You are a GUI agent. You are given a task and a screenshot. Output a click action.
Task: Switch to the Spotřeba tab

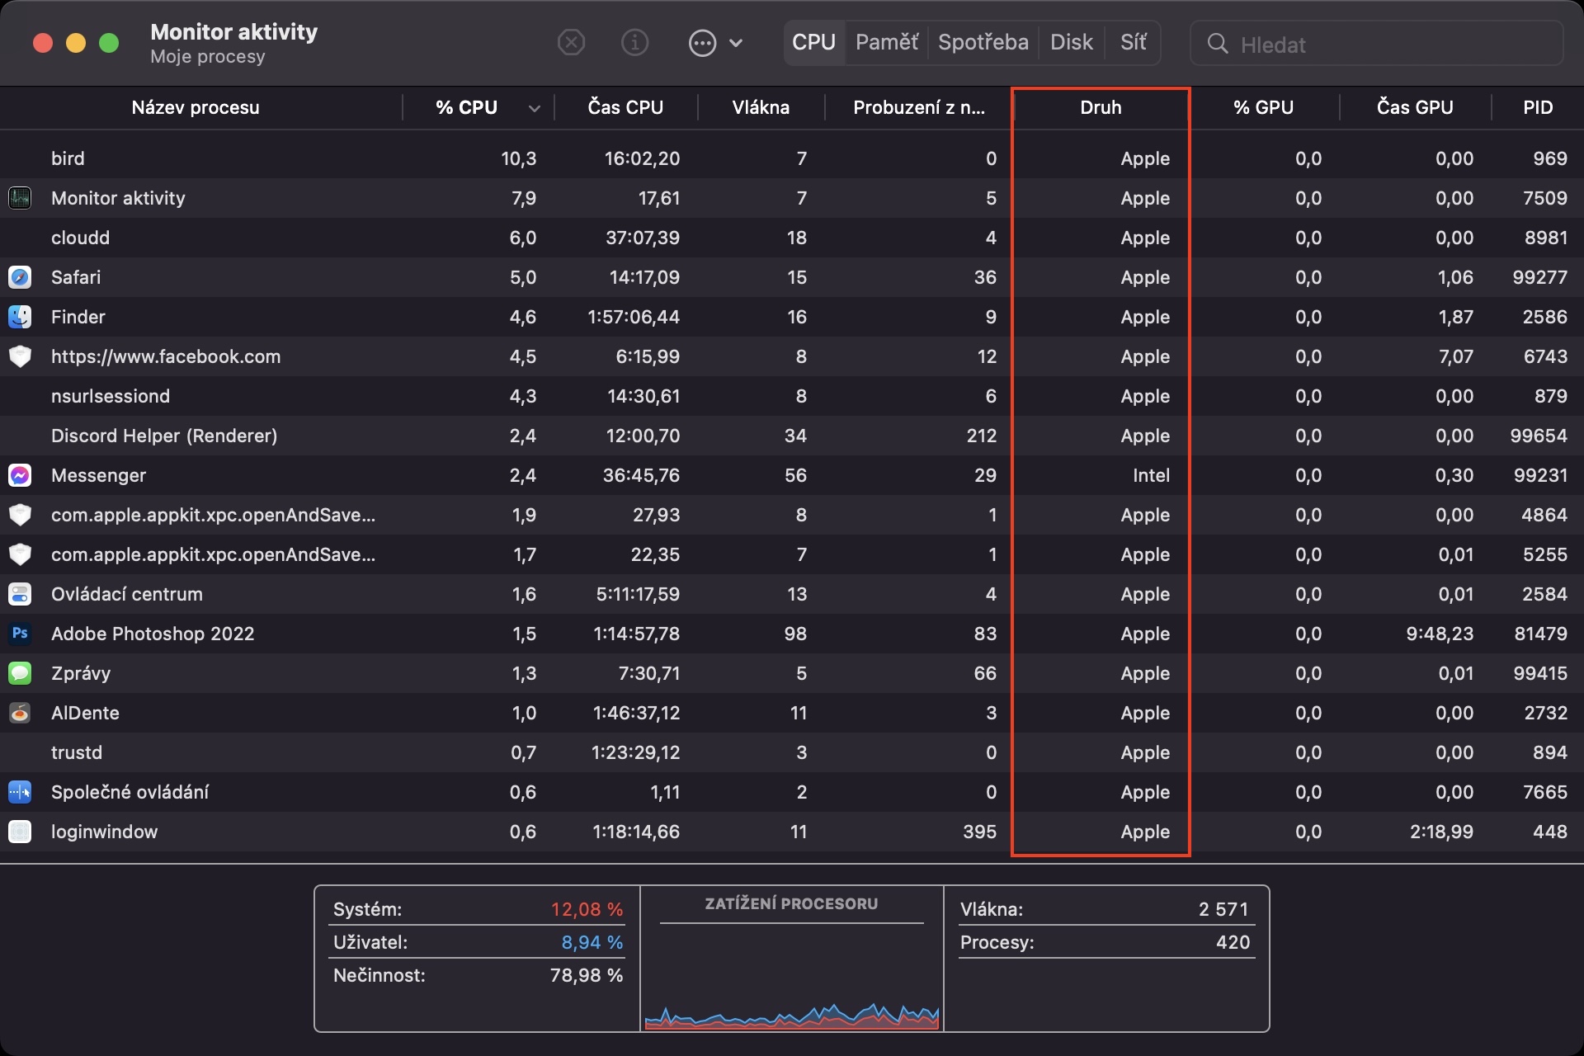coord(983,43)
